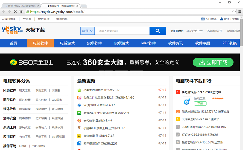Viewport: 243px width, 150px height.
Task: Open the 电脑游戏 navigation tab
Action: coord(67,43)
